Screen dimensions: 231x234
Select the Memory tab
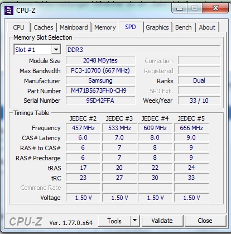coord(105,27)
